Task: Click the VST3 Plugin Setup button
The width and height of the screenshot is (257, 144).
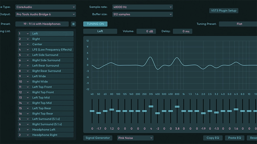Action: tap(224, 11)
